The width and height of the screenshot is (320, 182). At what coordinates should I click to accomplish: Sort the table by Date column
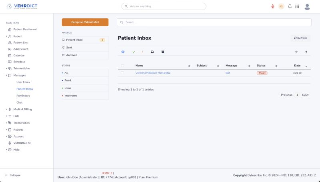click(x=297, y=66)
